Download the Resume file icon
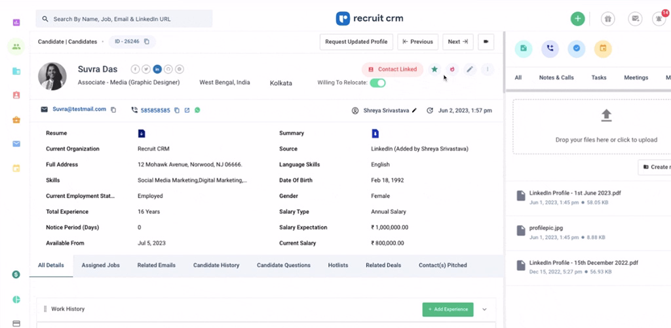The height and width of the screenshot is (328, 671). coord(142,134)
